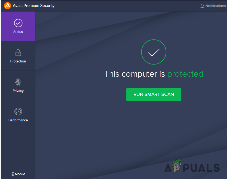This screenshot has width=227, height=179.
Task: Select the Status checkmark circle icon
Action: 18,23
